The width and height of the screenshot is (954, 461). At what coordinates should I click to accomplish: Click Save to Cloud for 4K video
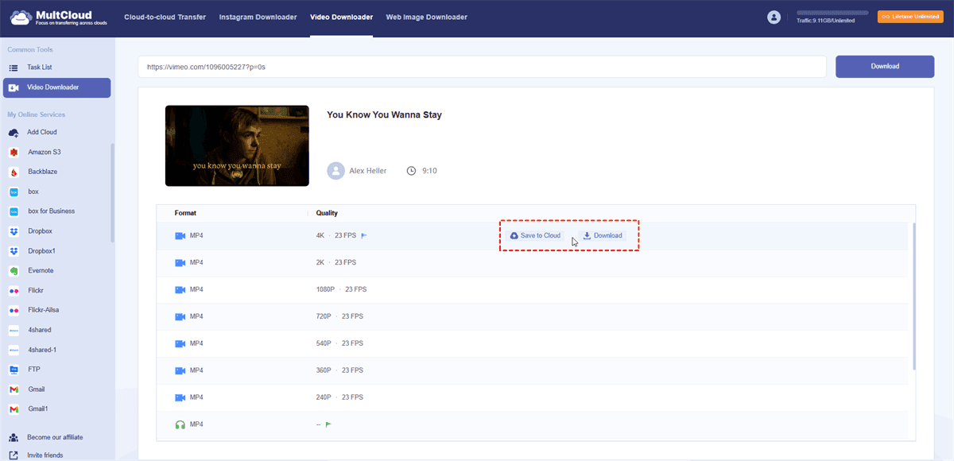pos(535,236)
